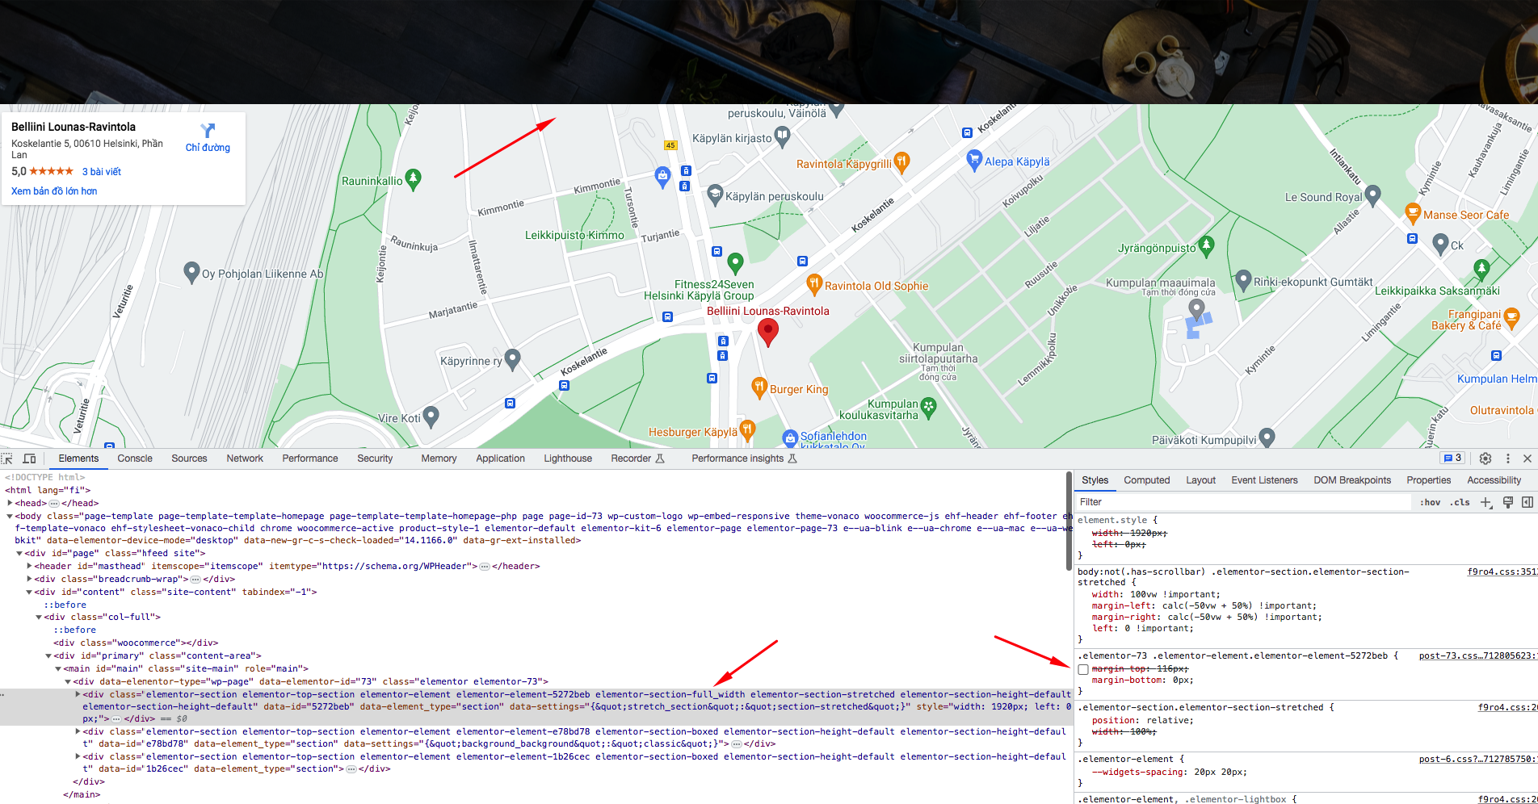Toggle the .cls classes button

[x=1460, y=502]
